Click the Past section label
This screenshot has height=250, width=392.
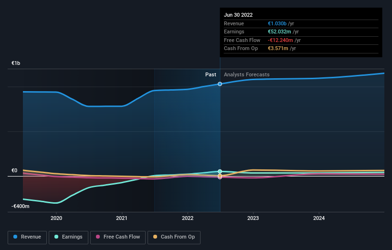[211, 75]
